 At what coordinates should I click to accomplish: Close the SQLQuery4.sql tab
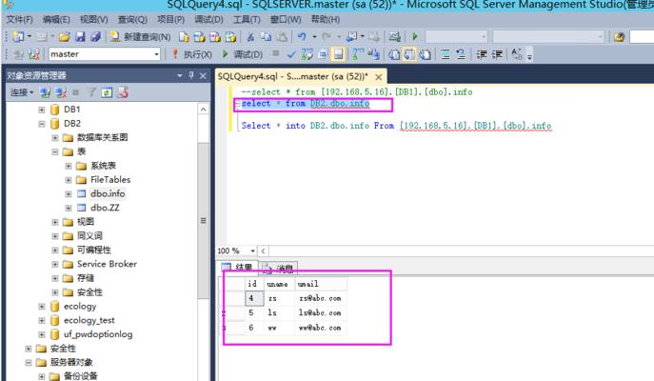click(x=378, y=77)
